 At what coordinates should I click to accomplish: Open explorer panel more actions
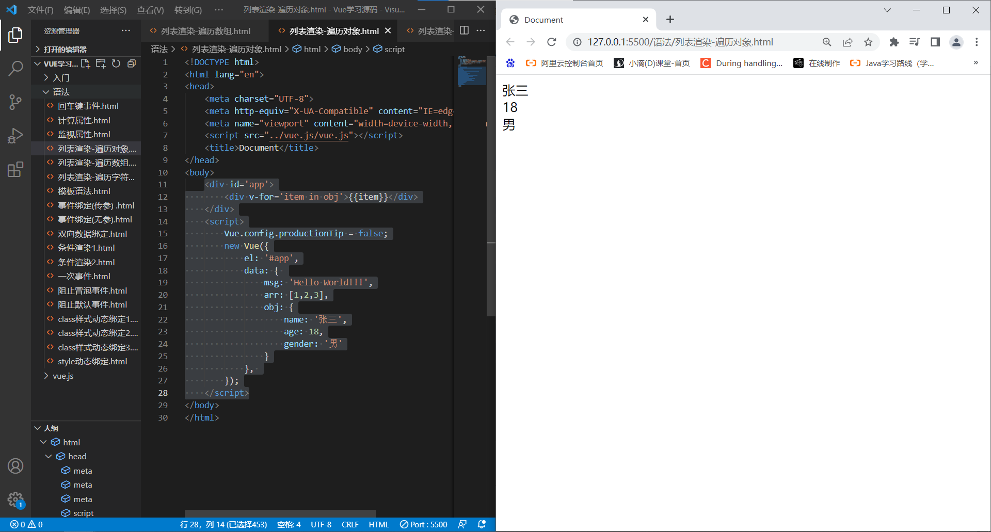tap(125, 30)
